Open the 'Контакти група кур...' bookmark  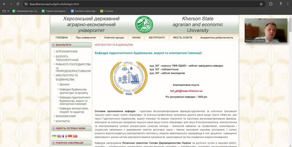[x=84, y=11]
